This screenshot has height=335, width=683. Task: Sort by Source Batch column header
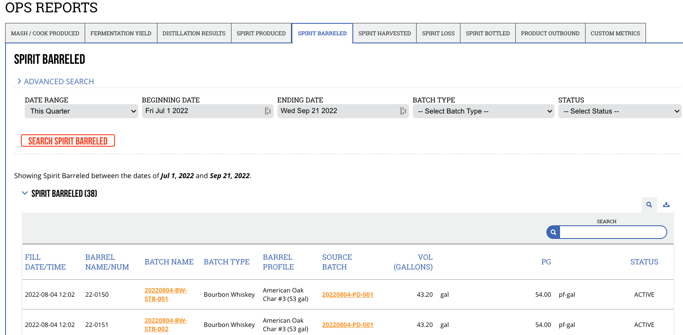tap(337, 262)
